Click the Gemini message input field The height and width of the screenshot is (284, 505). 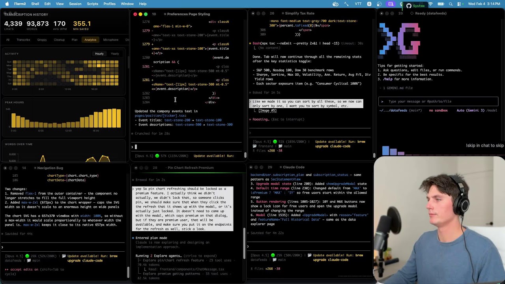(x=438, y=101)
